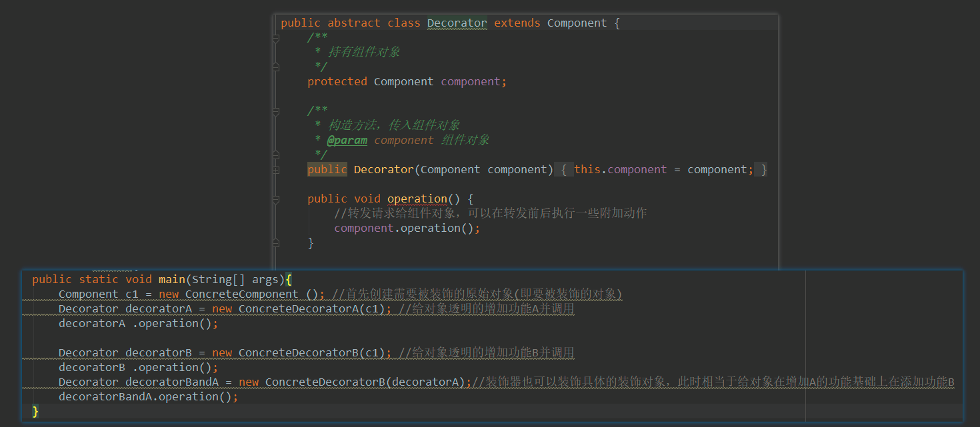The image size is (980, 427).
Task: Click the operation method name in declaration
Action: tap(417, 199)
